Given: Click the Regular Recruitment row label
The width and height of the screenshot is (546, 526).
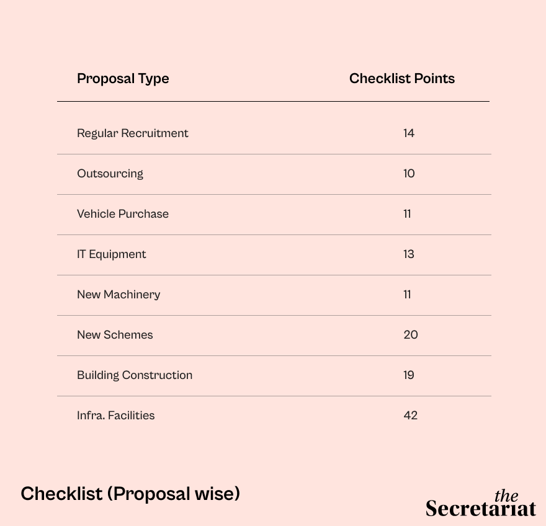Looking at the screenshot, I should click(x=132, y=133).
